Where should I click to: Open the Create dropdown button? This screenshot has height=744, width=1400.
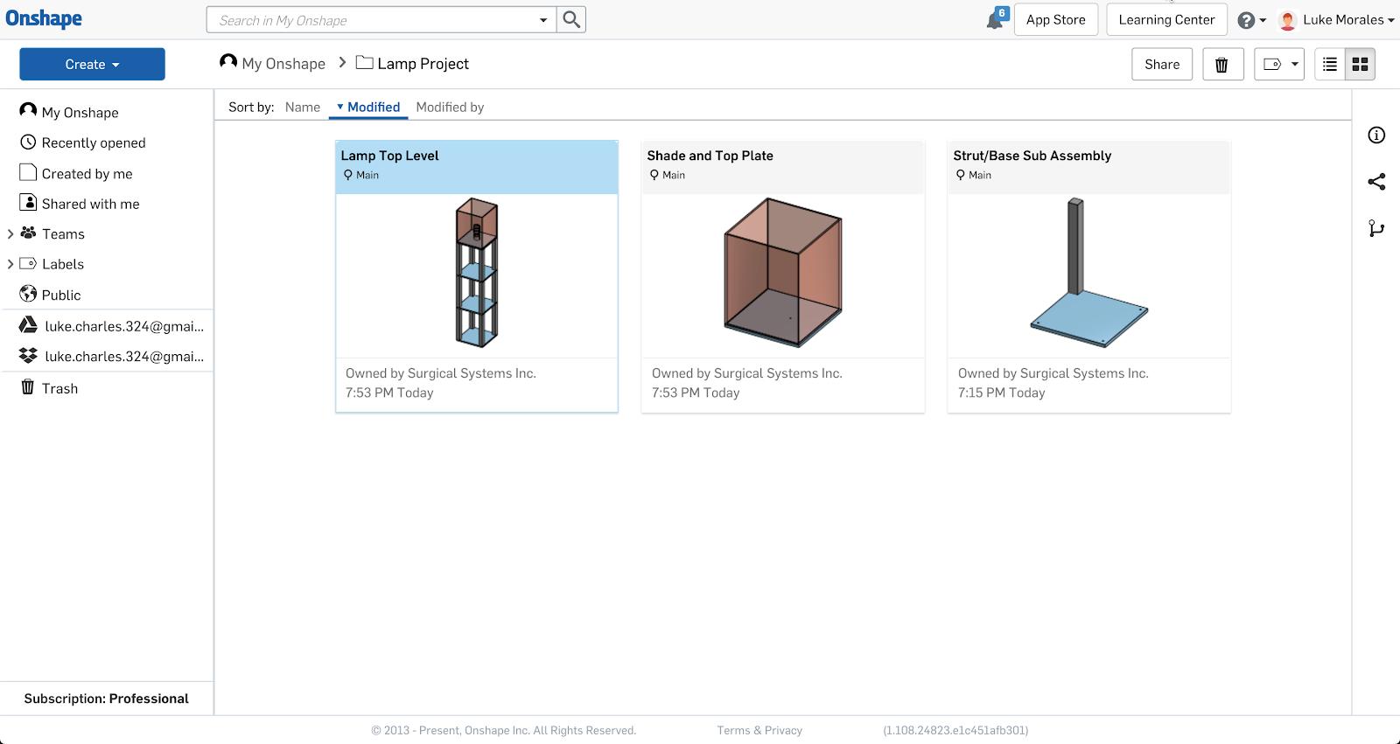92,64
